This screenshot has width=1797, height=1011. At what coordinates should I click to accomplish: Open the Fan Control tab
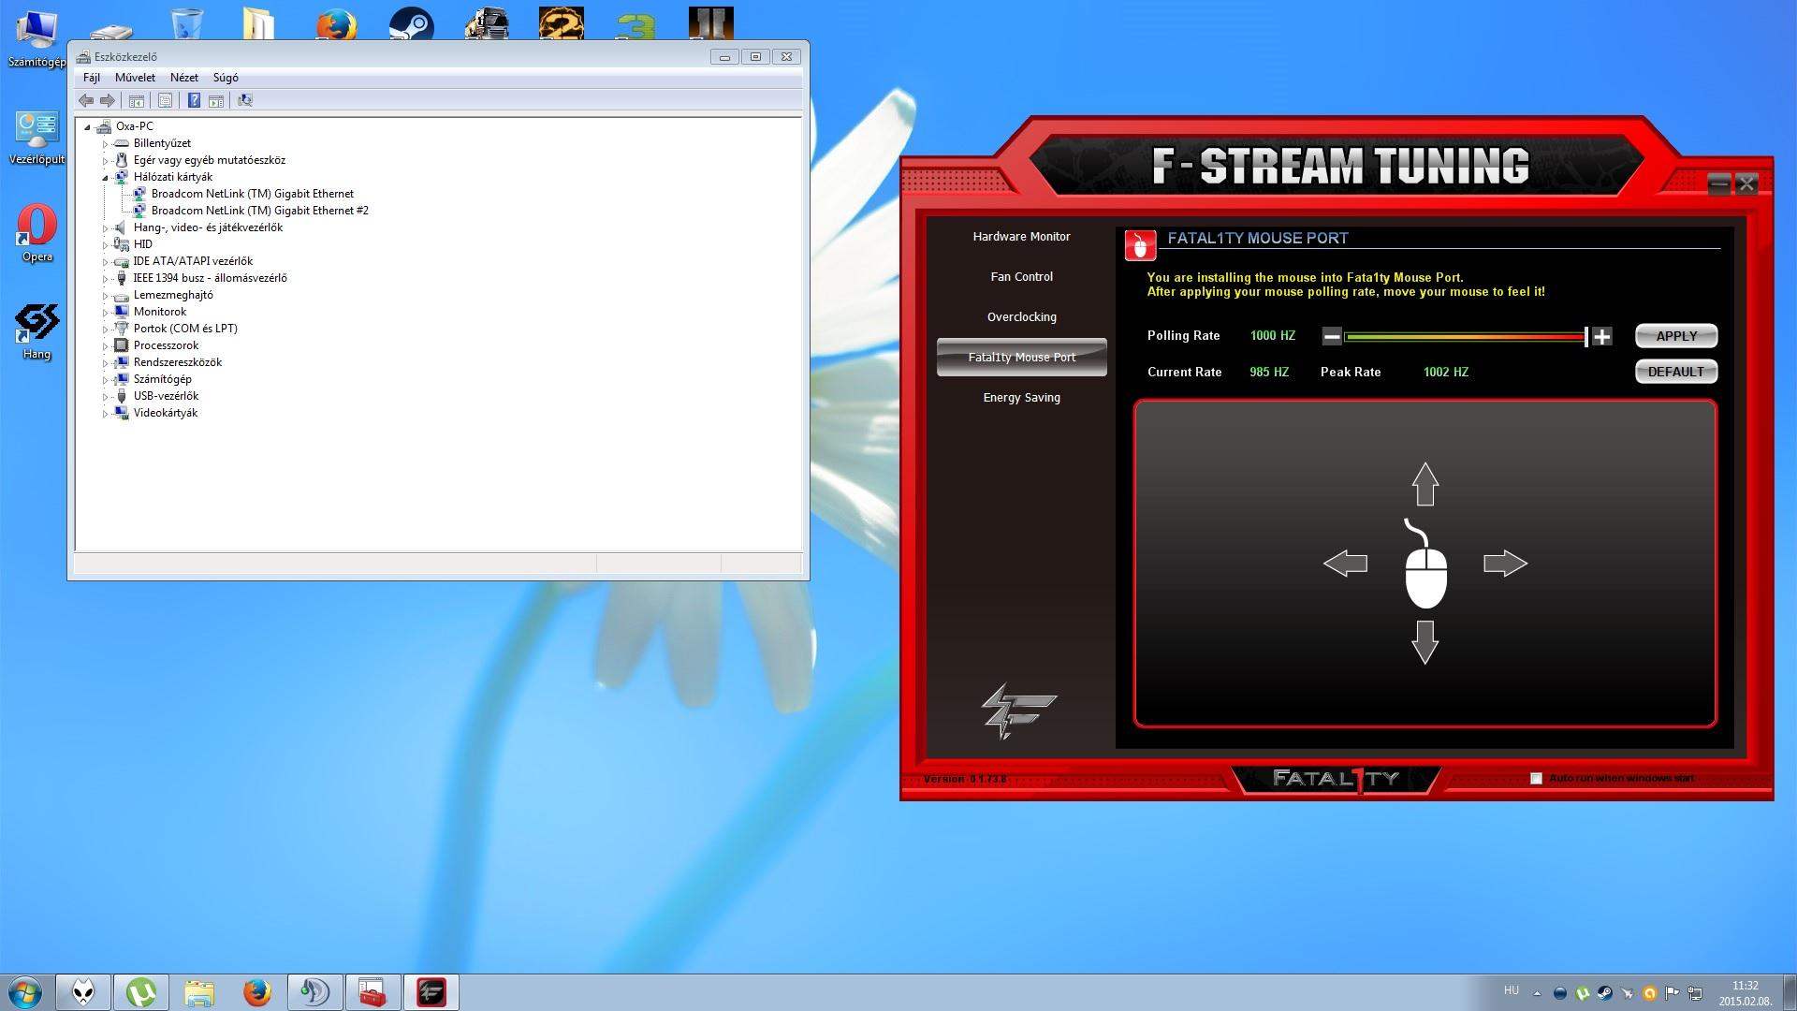[x=1021, y=277]
